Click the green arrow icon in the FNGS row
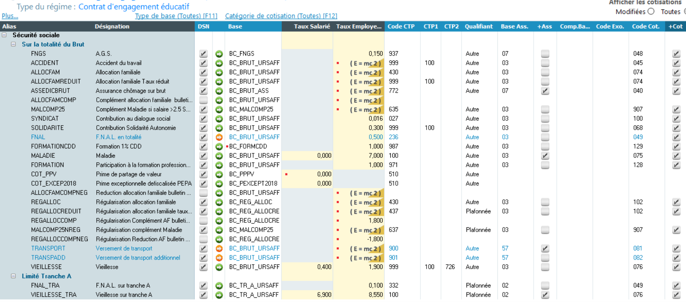Screen dimensions: 686x302 (219, 54)
